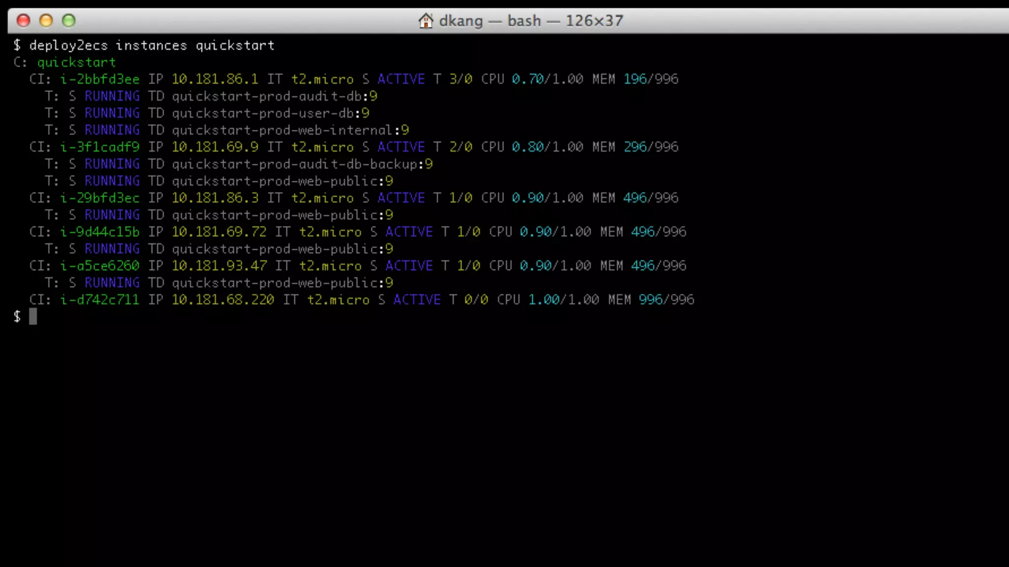Click the home folder icon in title bar

point(425,21)
